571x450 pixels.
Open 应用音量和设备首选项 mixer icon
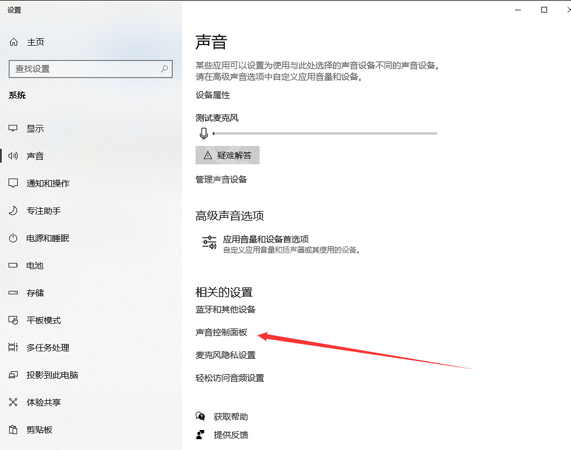(209, 242)
